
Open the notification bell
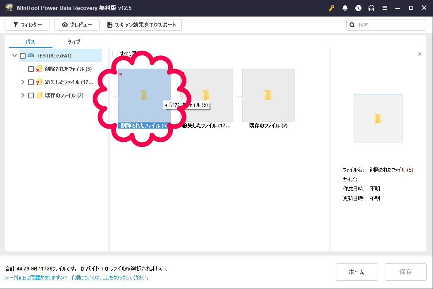[345, 8]
